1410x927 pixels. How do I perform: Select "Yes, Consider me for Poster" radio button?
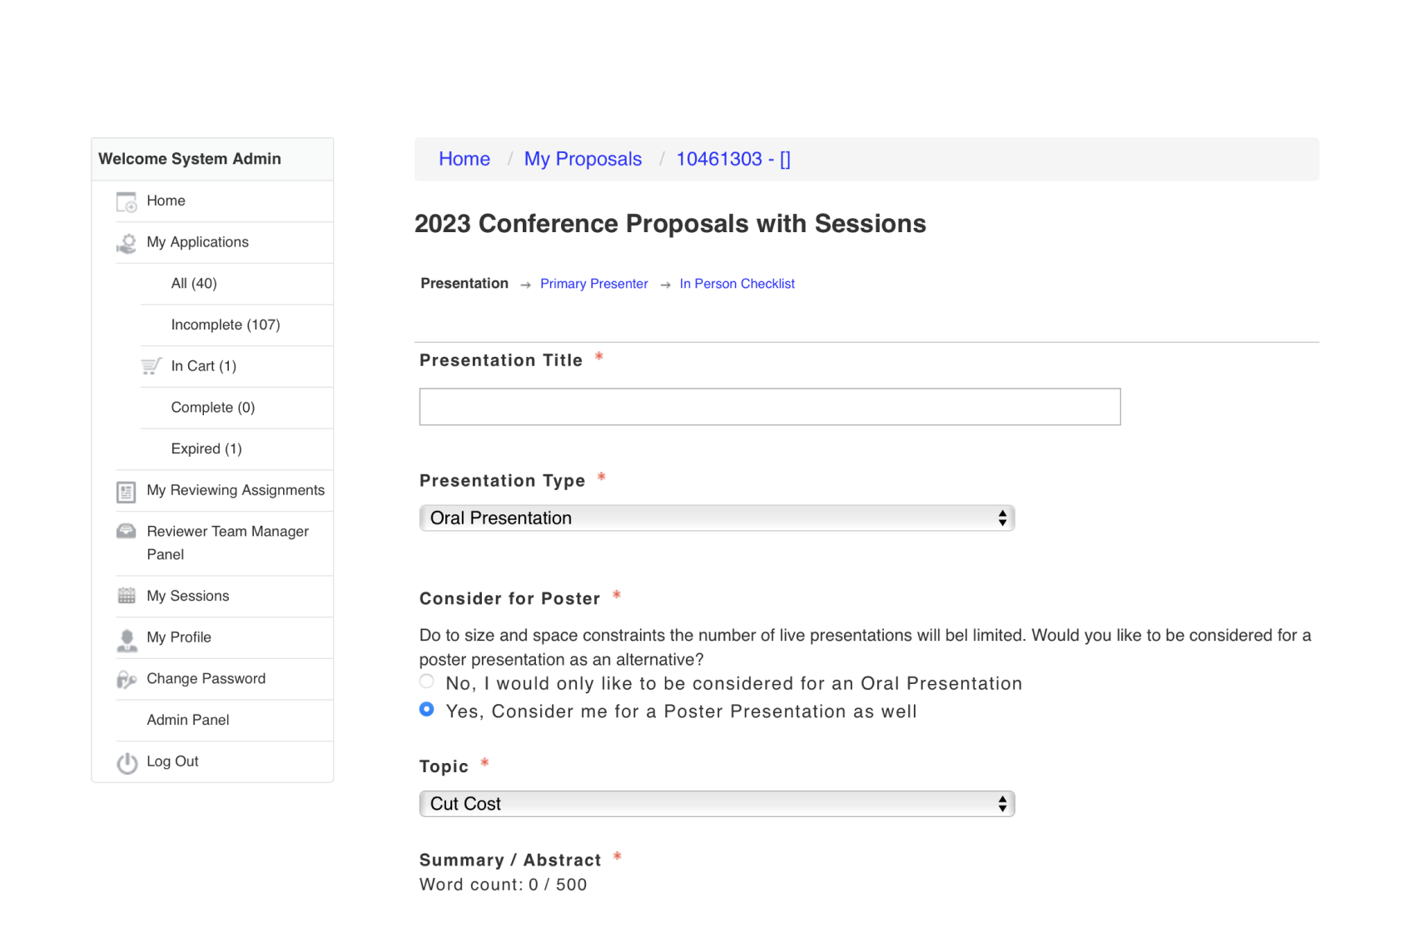click(427, 710)
